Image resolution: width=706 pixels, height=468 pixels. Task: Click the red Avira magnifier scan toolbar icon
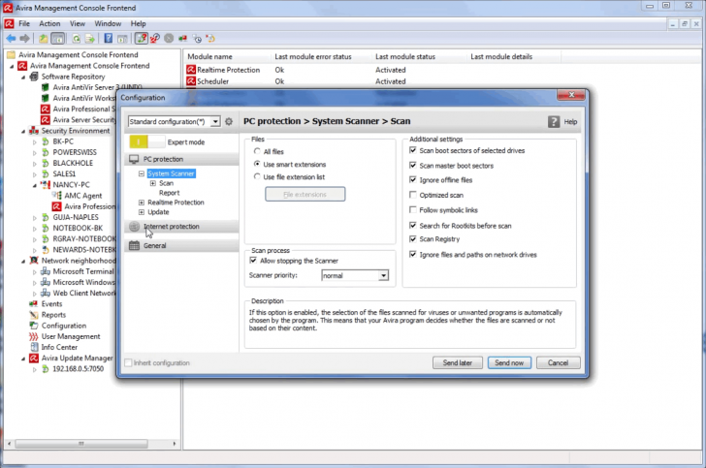pos(155,39)
